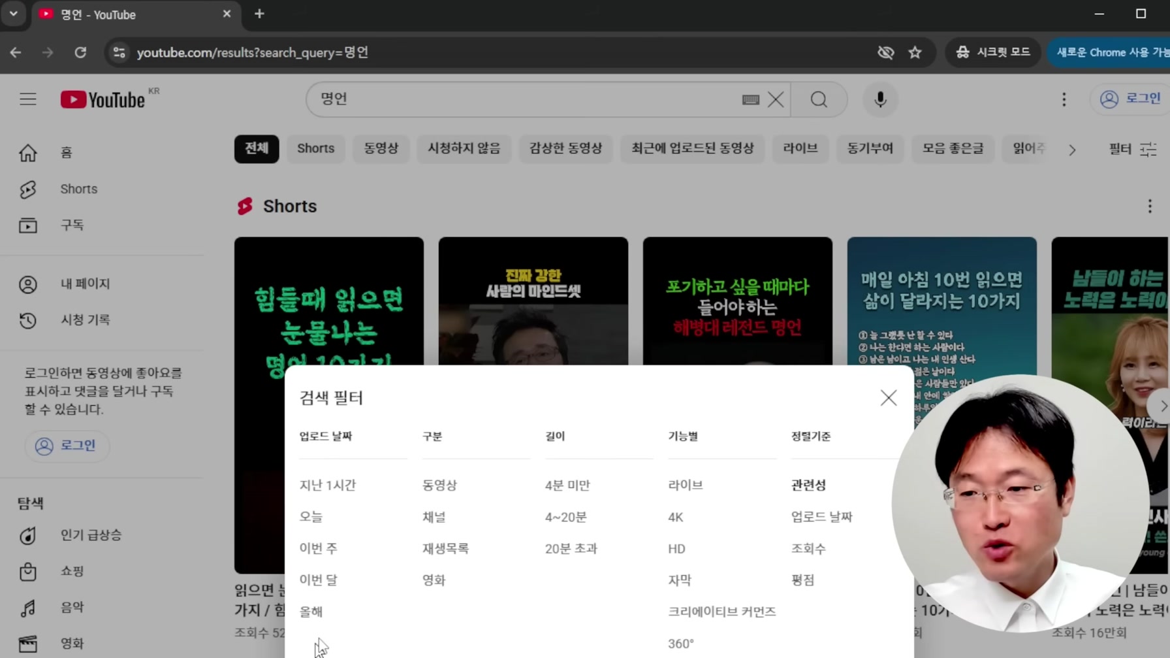
Task: Open the 진짜 강한 사람의 마인드셋 short
Action: pyautogui.click(x=533, y=301)
